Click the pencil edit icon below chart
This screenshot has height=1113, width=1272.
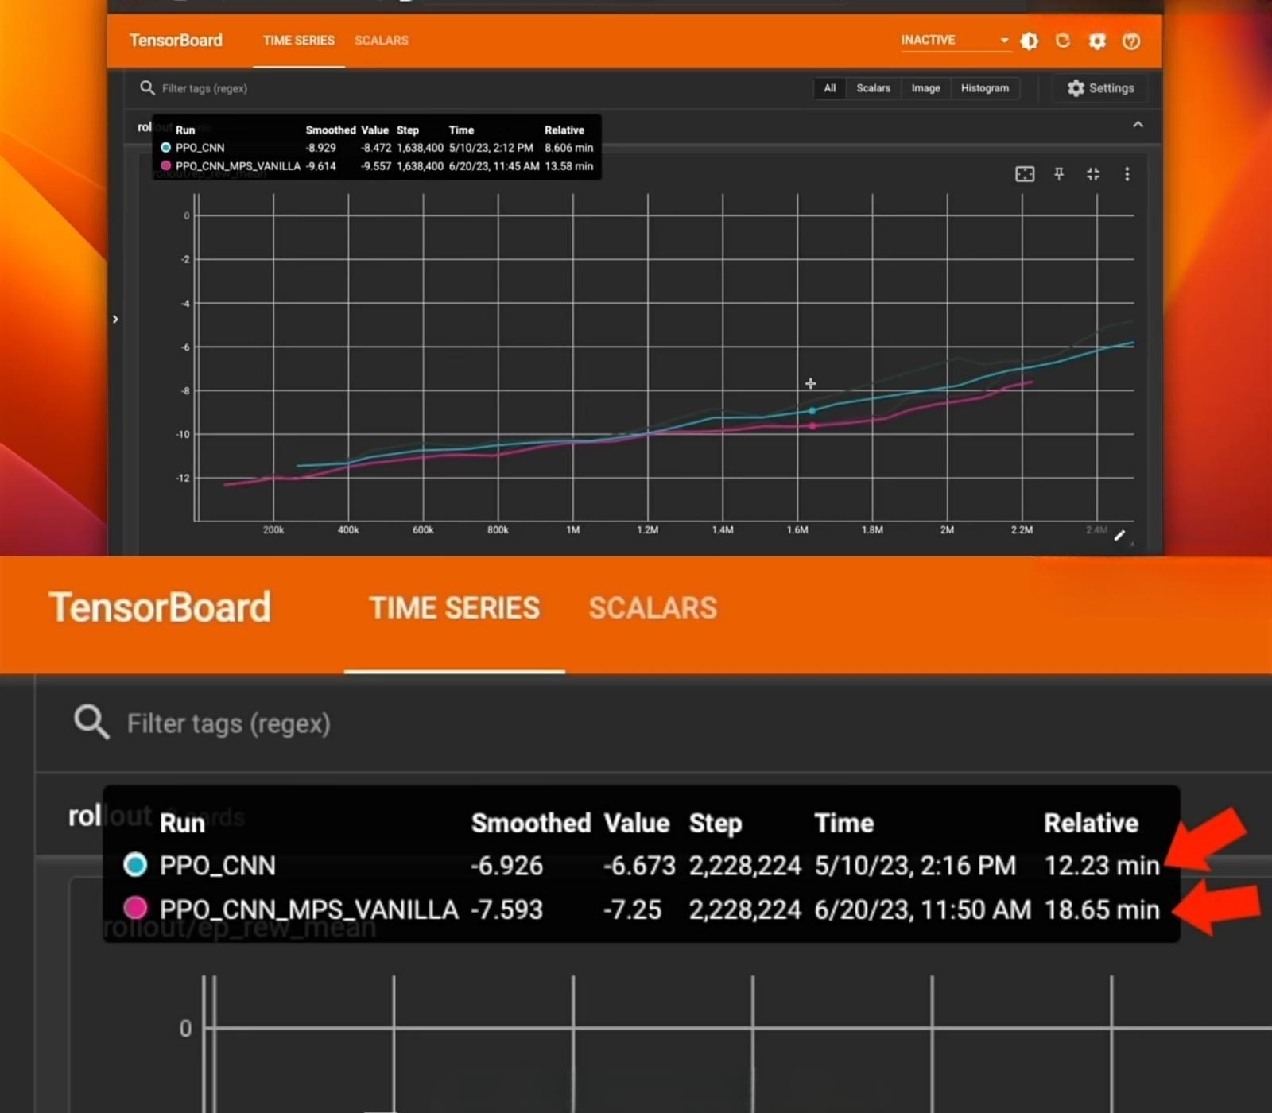point(1119,535)
